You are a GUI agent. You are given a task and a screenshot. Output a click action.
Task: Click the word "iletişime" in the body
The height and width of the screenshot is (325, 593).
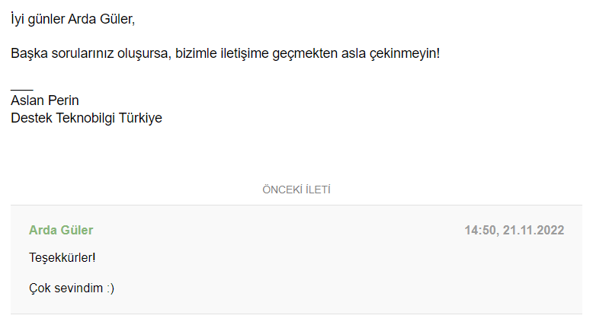coord(245,53)
